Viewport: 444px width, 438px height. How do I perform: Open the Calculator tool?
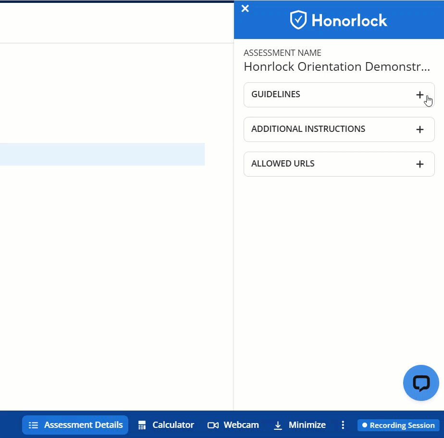click(x=166, y=425)
